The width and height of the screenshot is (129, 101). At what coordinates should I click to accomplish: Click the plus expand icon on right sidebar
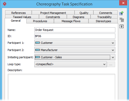pyautogui.click(x=122, y=27)
